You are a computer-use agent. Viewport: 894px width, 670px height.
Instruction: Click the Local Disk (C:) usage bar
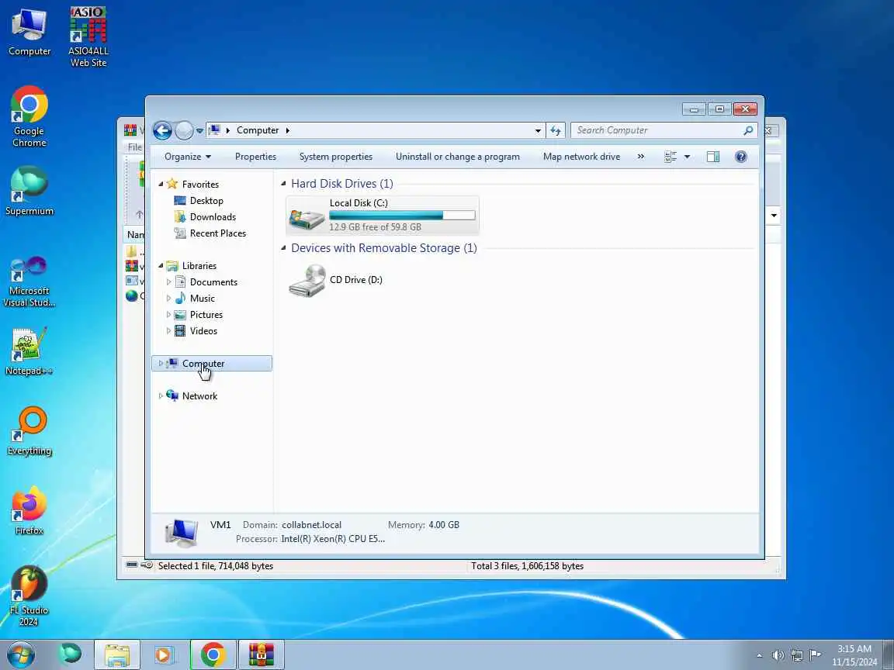coord(402,216)
